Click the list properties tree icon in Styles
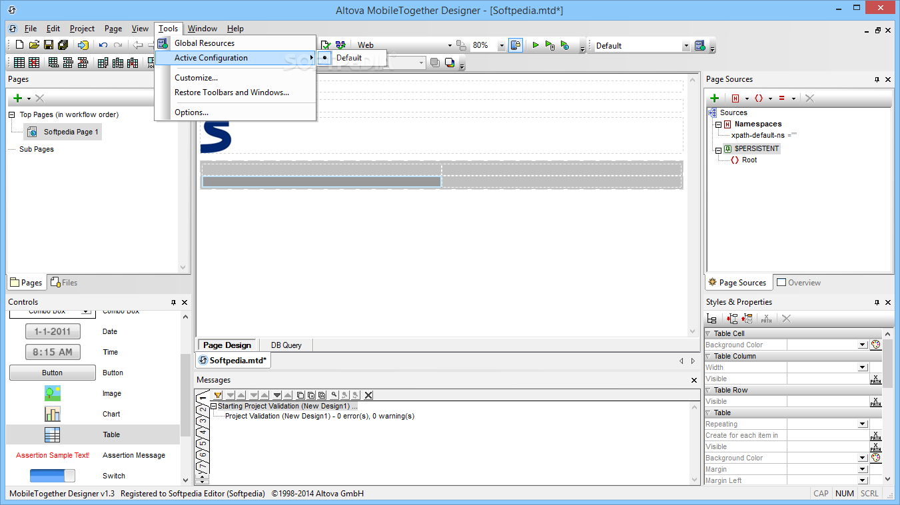 712,319
